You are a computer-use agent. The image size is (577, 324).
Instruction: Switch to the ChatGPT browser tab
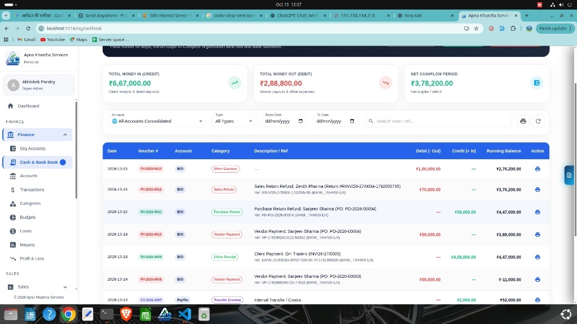pos(298,15)
